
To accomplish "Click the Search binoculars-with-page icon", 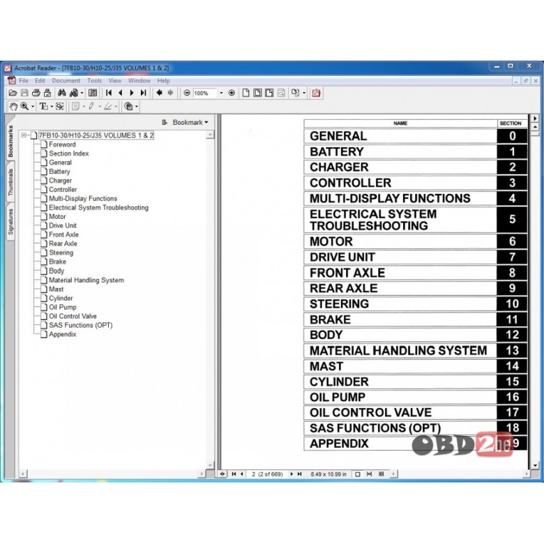I will click(x=73, y=93).
